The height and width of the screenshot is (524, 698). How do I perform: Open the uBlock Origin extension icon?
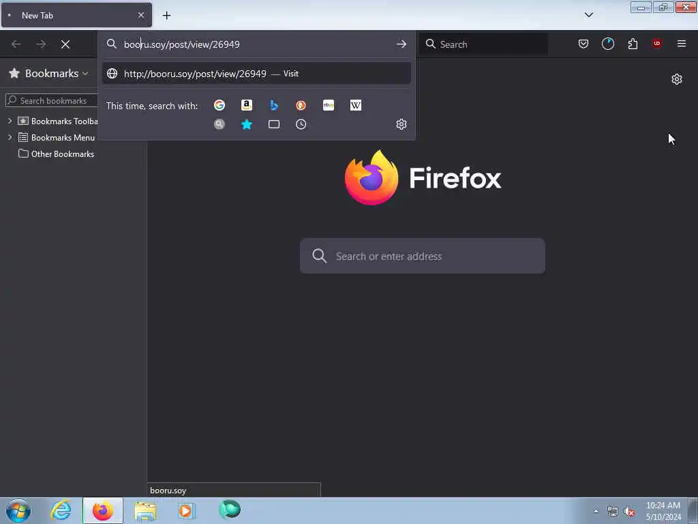tap(656, 44)
